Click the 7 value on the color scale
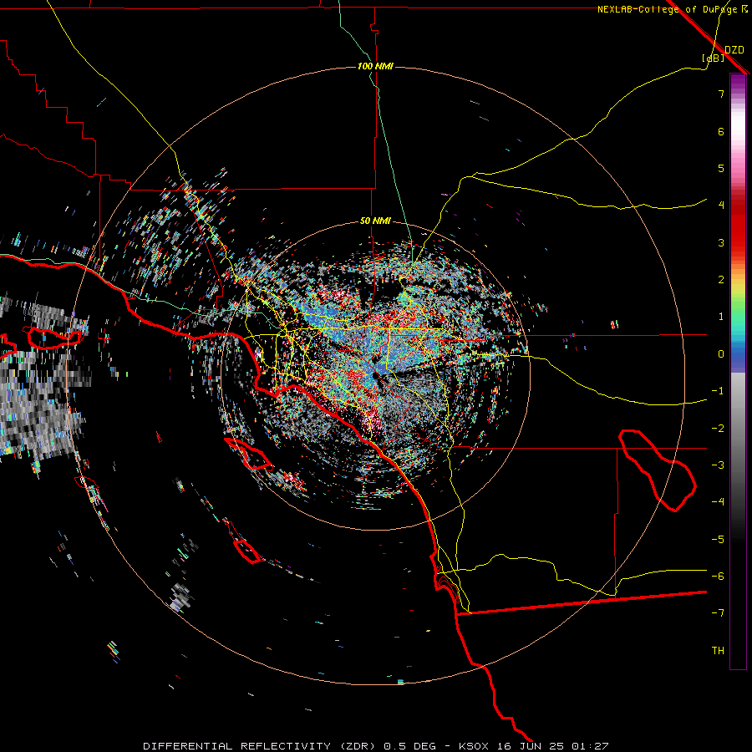Image resolution: width=752 pixels, height=752 pixels. coord(721,94)
